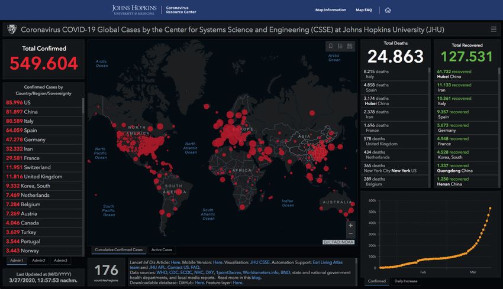Select Active Cases map tab
Screen dimensions: 503x289
click(162, 249)
